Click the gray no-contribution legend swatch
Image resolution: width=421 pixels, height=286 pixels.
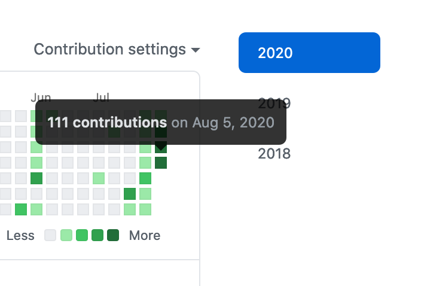(51, 235)
